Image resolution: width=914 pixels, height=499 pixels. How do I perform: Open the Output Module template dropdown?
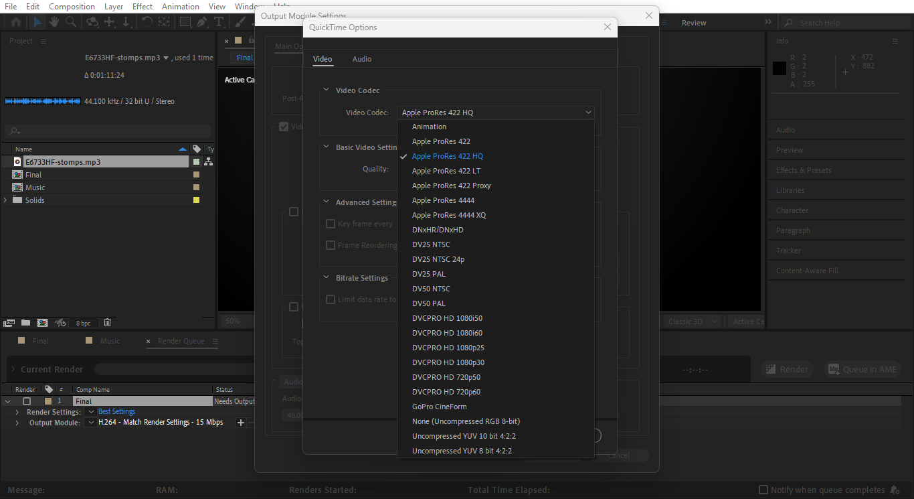92,423
